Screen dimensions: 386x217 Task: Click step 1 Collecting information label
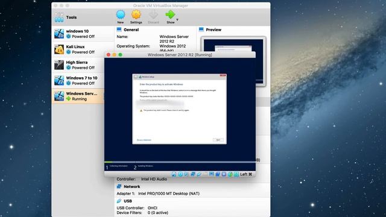119,166
